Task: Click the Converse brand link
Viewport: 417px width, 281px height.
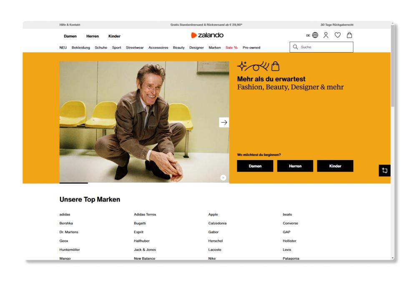Action: tap(290, 223)
